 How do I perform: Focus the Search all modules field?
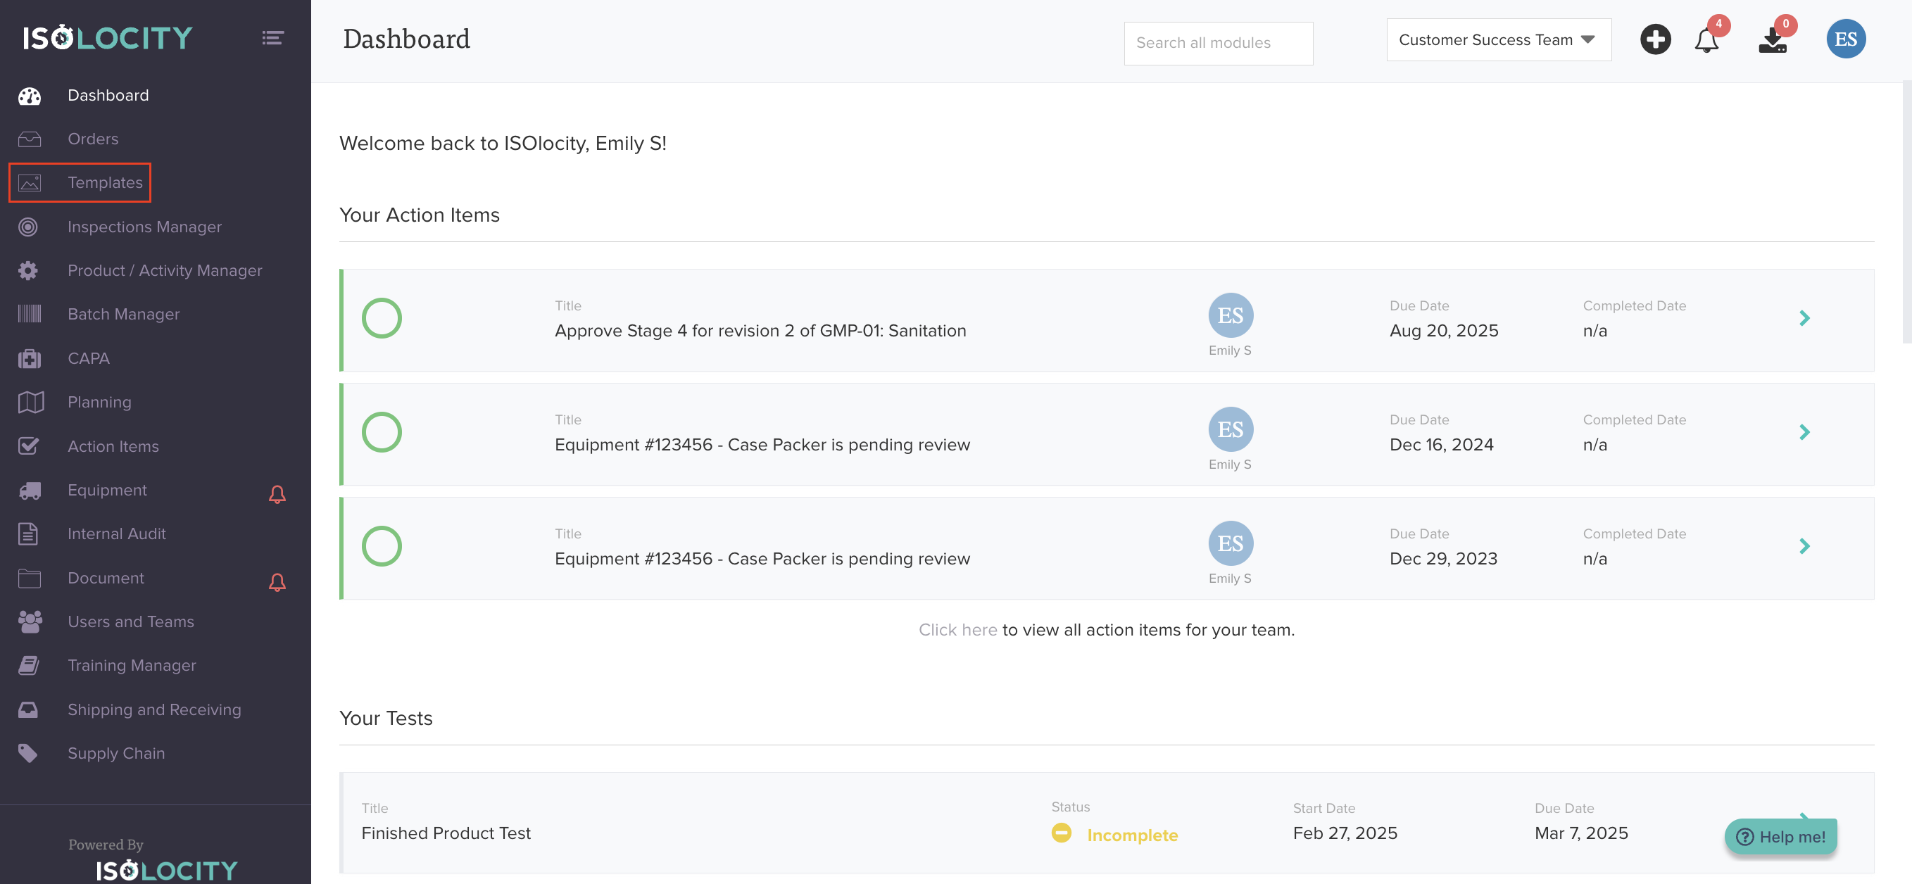pos(1217,43)
